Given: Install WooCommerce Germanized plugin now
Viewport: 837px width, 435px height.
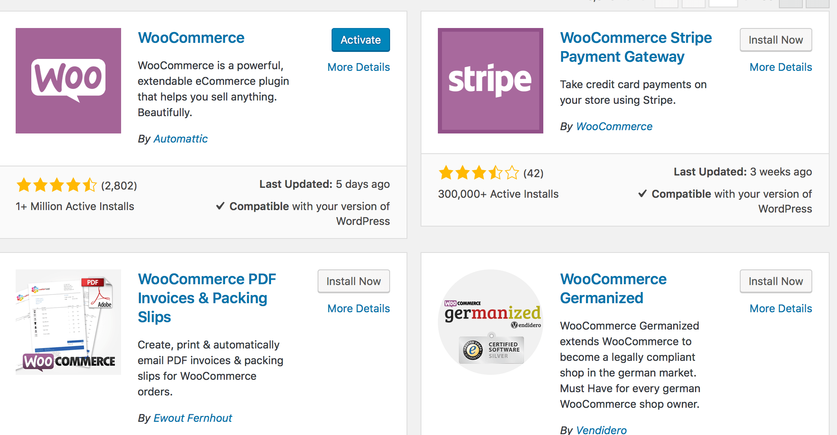Looking at the screenshot, I should [776, 281].
